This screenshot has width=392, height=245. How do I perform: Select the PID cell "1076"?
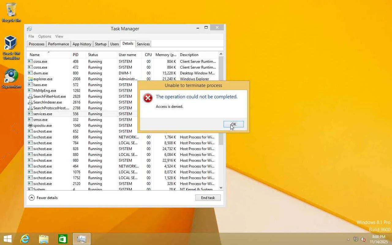pyautogui.click(x=77, y=172)
